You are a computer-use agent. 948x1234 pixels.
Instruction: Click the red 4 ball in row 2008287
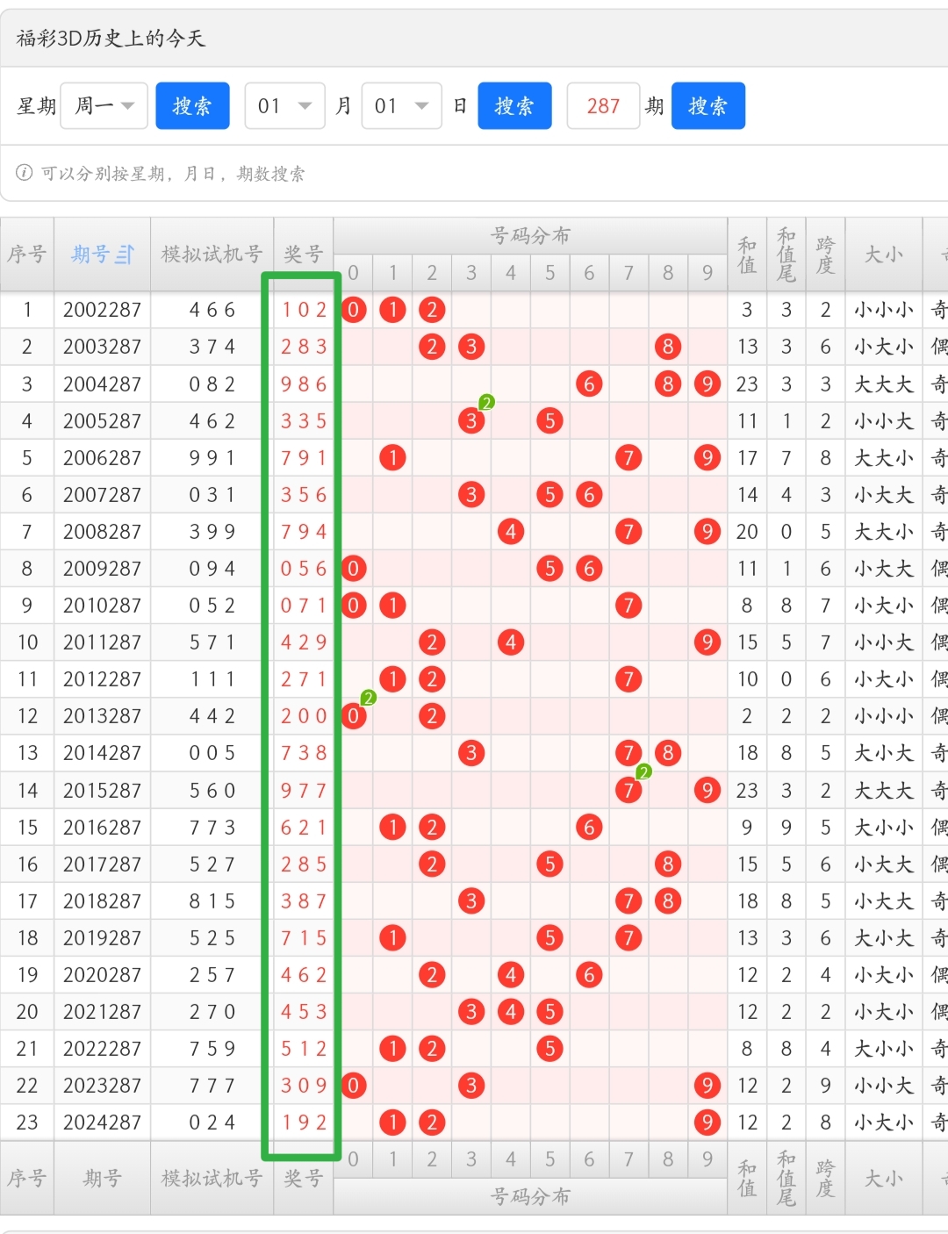tap(511, 531)
